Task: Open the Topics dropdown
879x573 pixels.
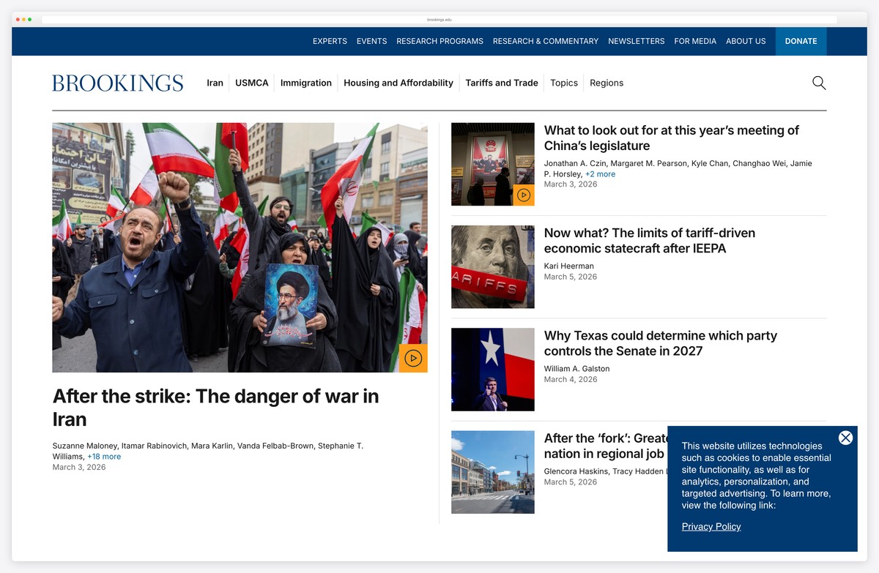Action: pos(563,83)
